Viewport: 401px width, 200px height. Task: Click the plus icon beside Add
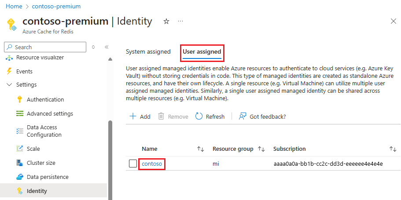pyautogui.click(x=133, y=116)
